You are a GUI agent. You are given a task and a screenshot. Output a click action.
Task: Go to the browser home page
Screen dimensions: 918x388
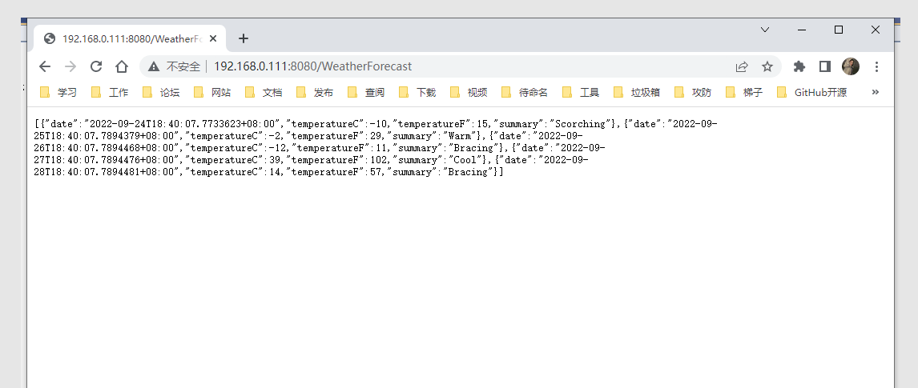coord(122,66)
